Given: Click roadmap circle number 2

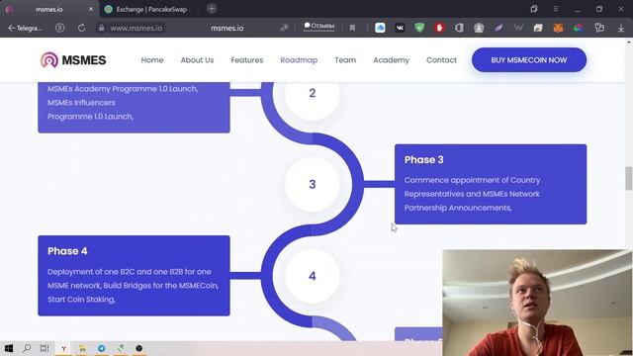Looking at the screenshot, I should 313,93.
